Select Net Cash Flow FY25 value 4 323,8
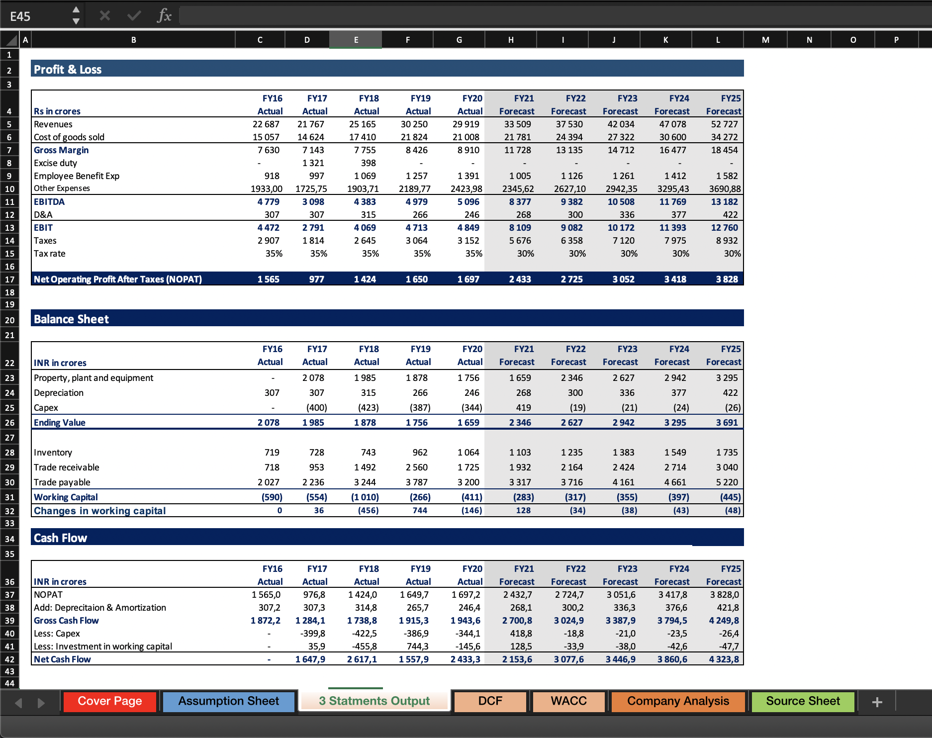Screen dimensions: 932x738 (x=724, y=659)
